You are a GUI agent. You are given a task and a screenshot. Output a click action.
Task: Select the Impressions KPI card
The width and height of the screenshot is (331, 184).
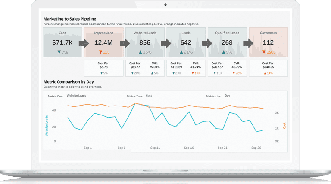point(103,42)
